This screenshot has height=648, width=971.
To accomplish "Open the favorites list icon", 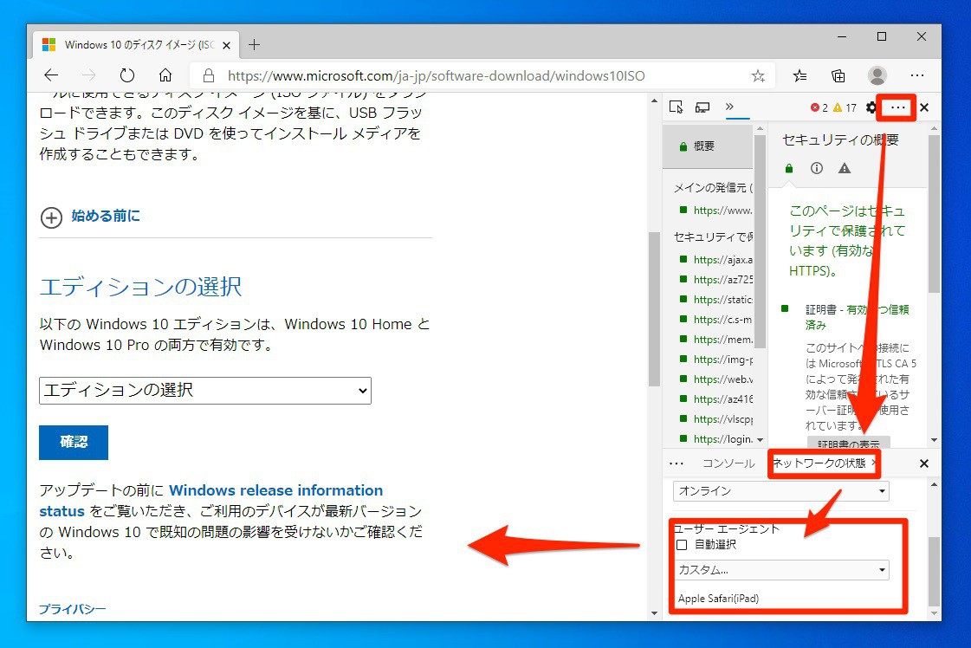I will pyautogui.click(x=800, y=75).
